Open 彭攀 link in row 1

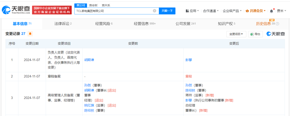(x=189, y=60)
